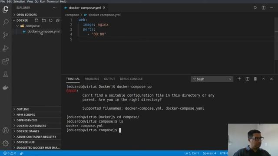Expand the NPM SCRIPTS section
The image size is (278, 156).
tap(36, 114)
